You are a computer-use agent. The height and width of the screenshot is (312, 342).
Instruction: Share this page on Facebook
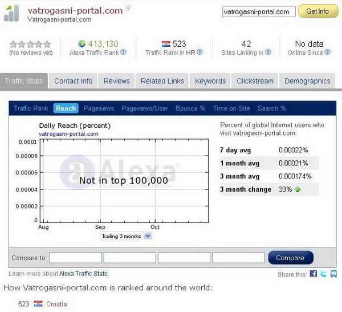(313, 274)
